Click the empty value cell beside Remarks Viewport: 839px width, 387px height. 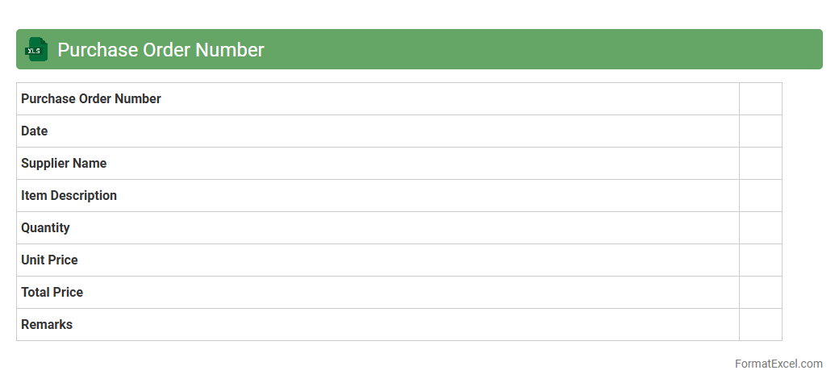tap(760, 324)
